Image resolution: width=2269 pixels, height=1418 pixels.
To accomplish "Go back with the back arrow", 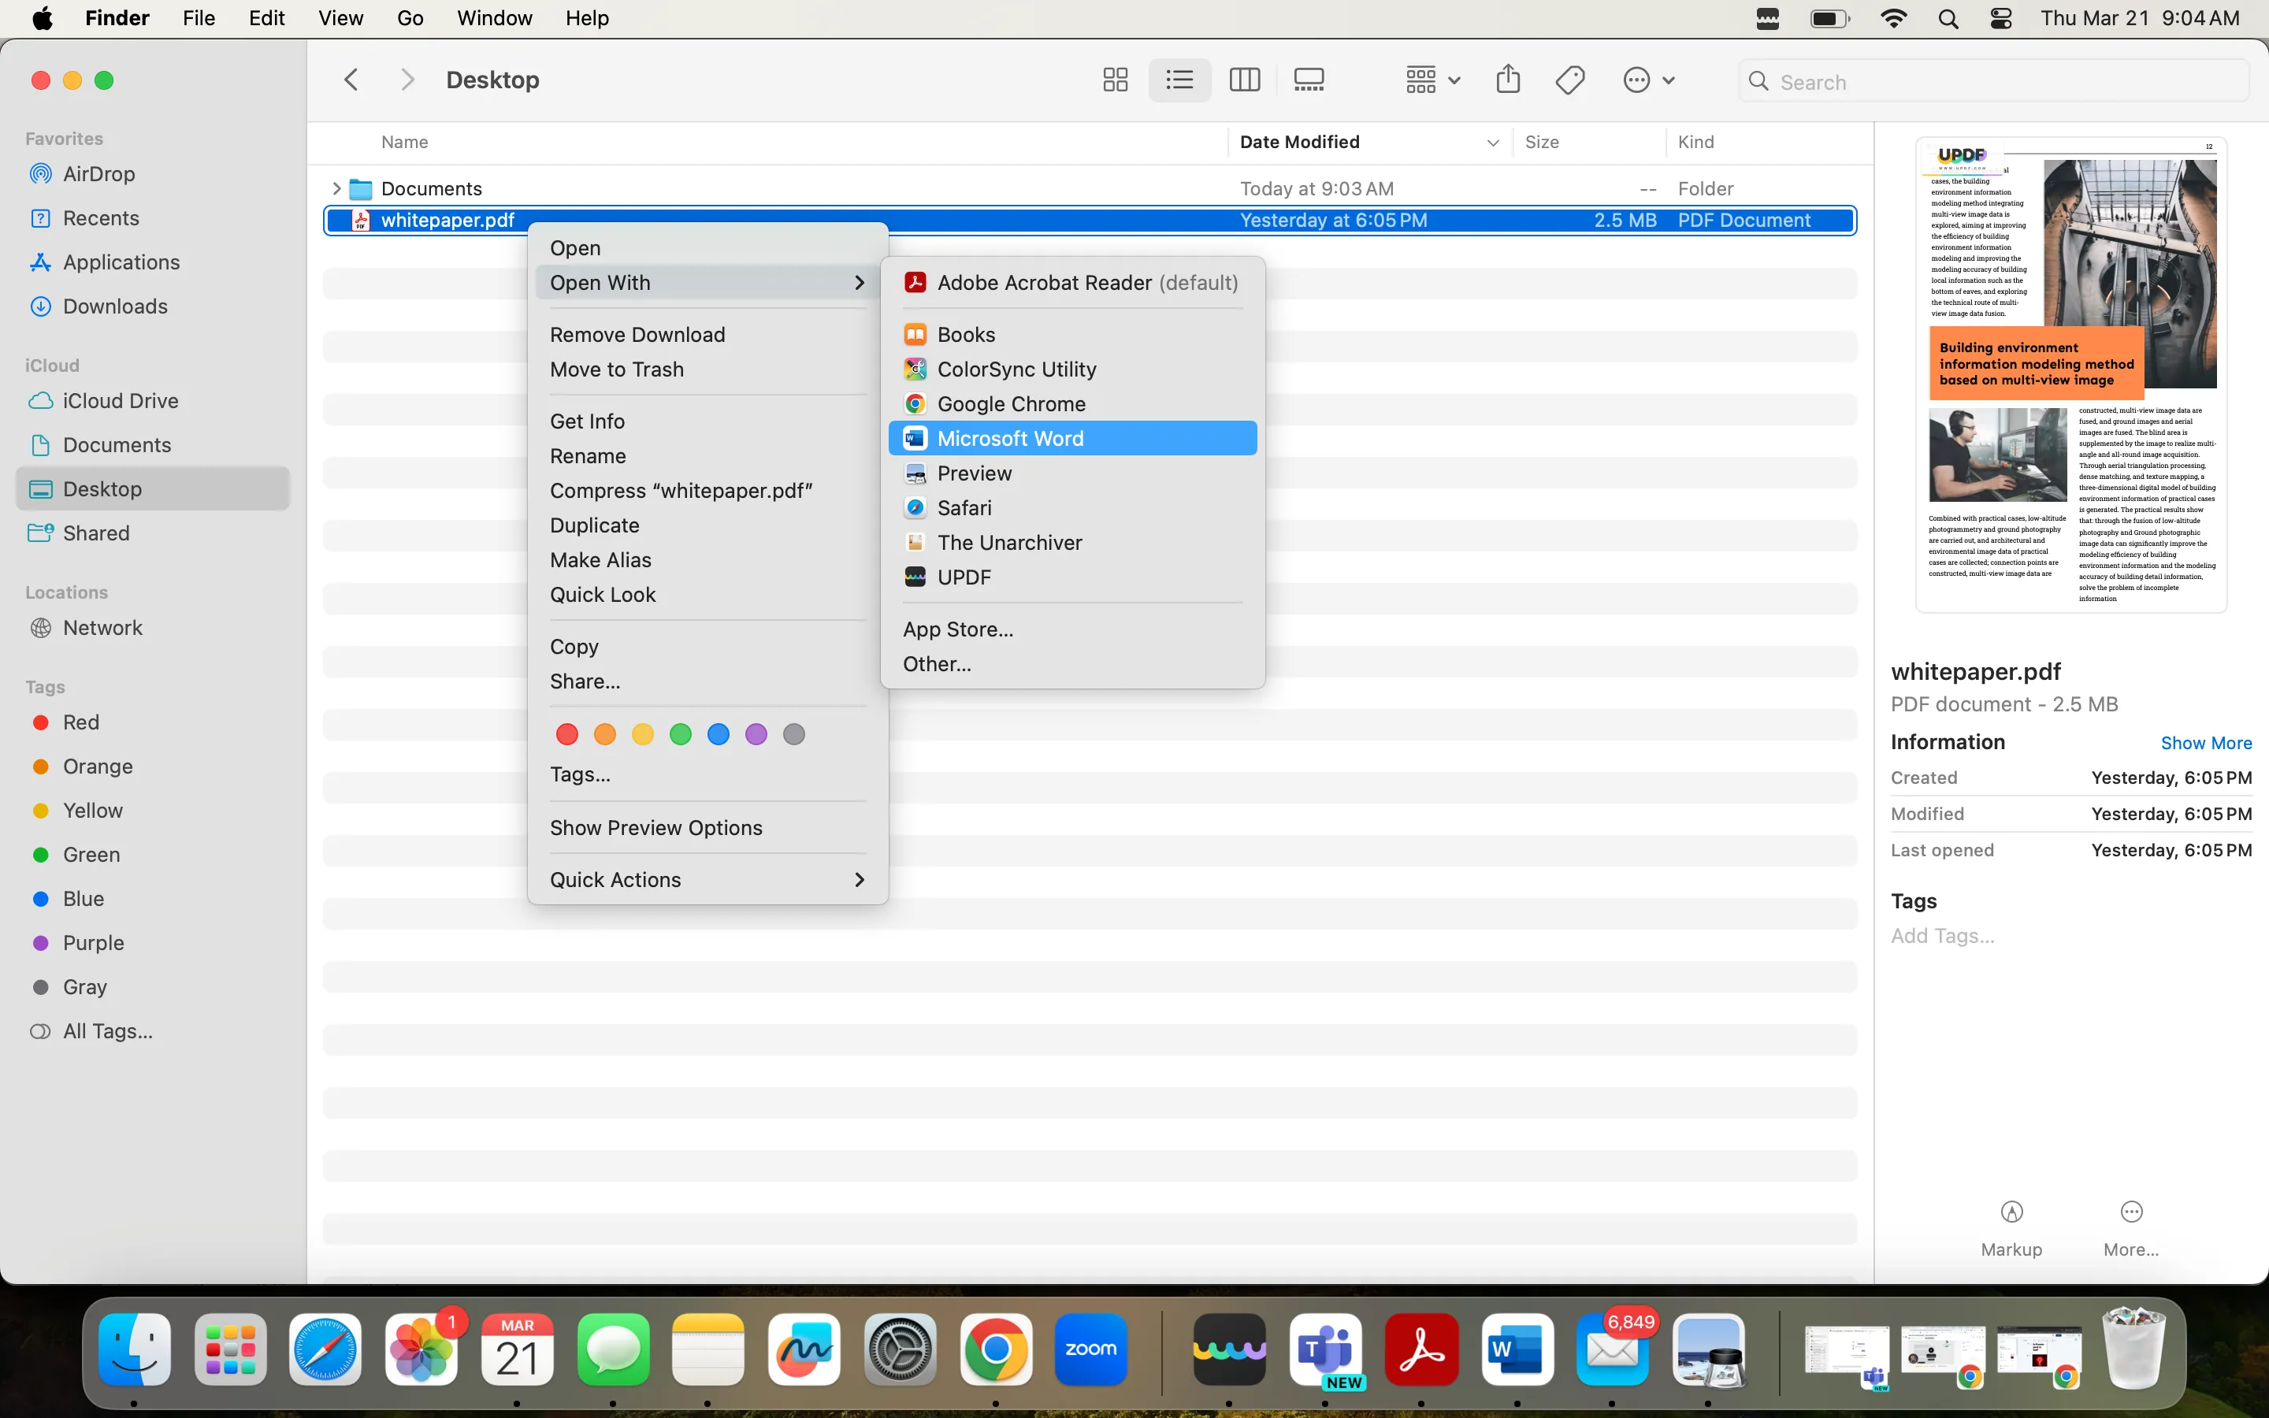I will (x=351, y=80).
